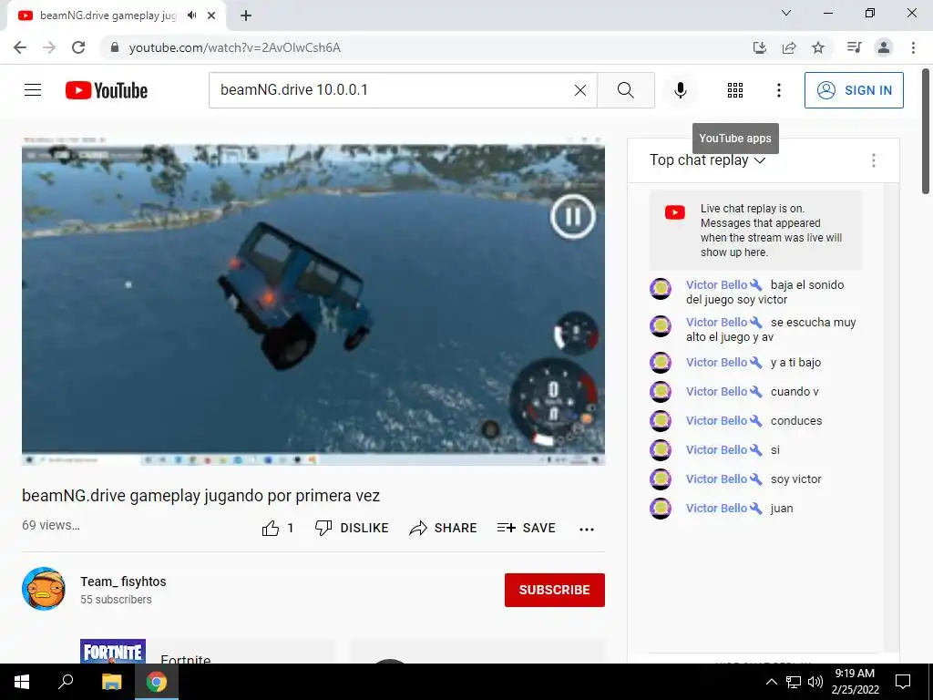This screenshot has width=933, height=700.
Task: Open the network icon in the system tray
Action: [x=794, y=682]
